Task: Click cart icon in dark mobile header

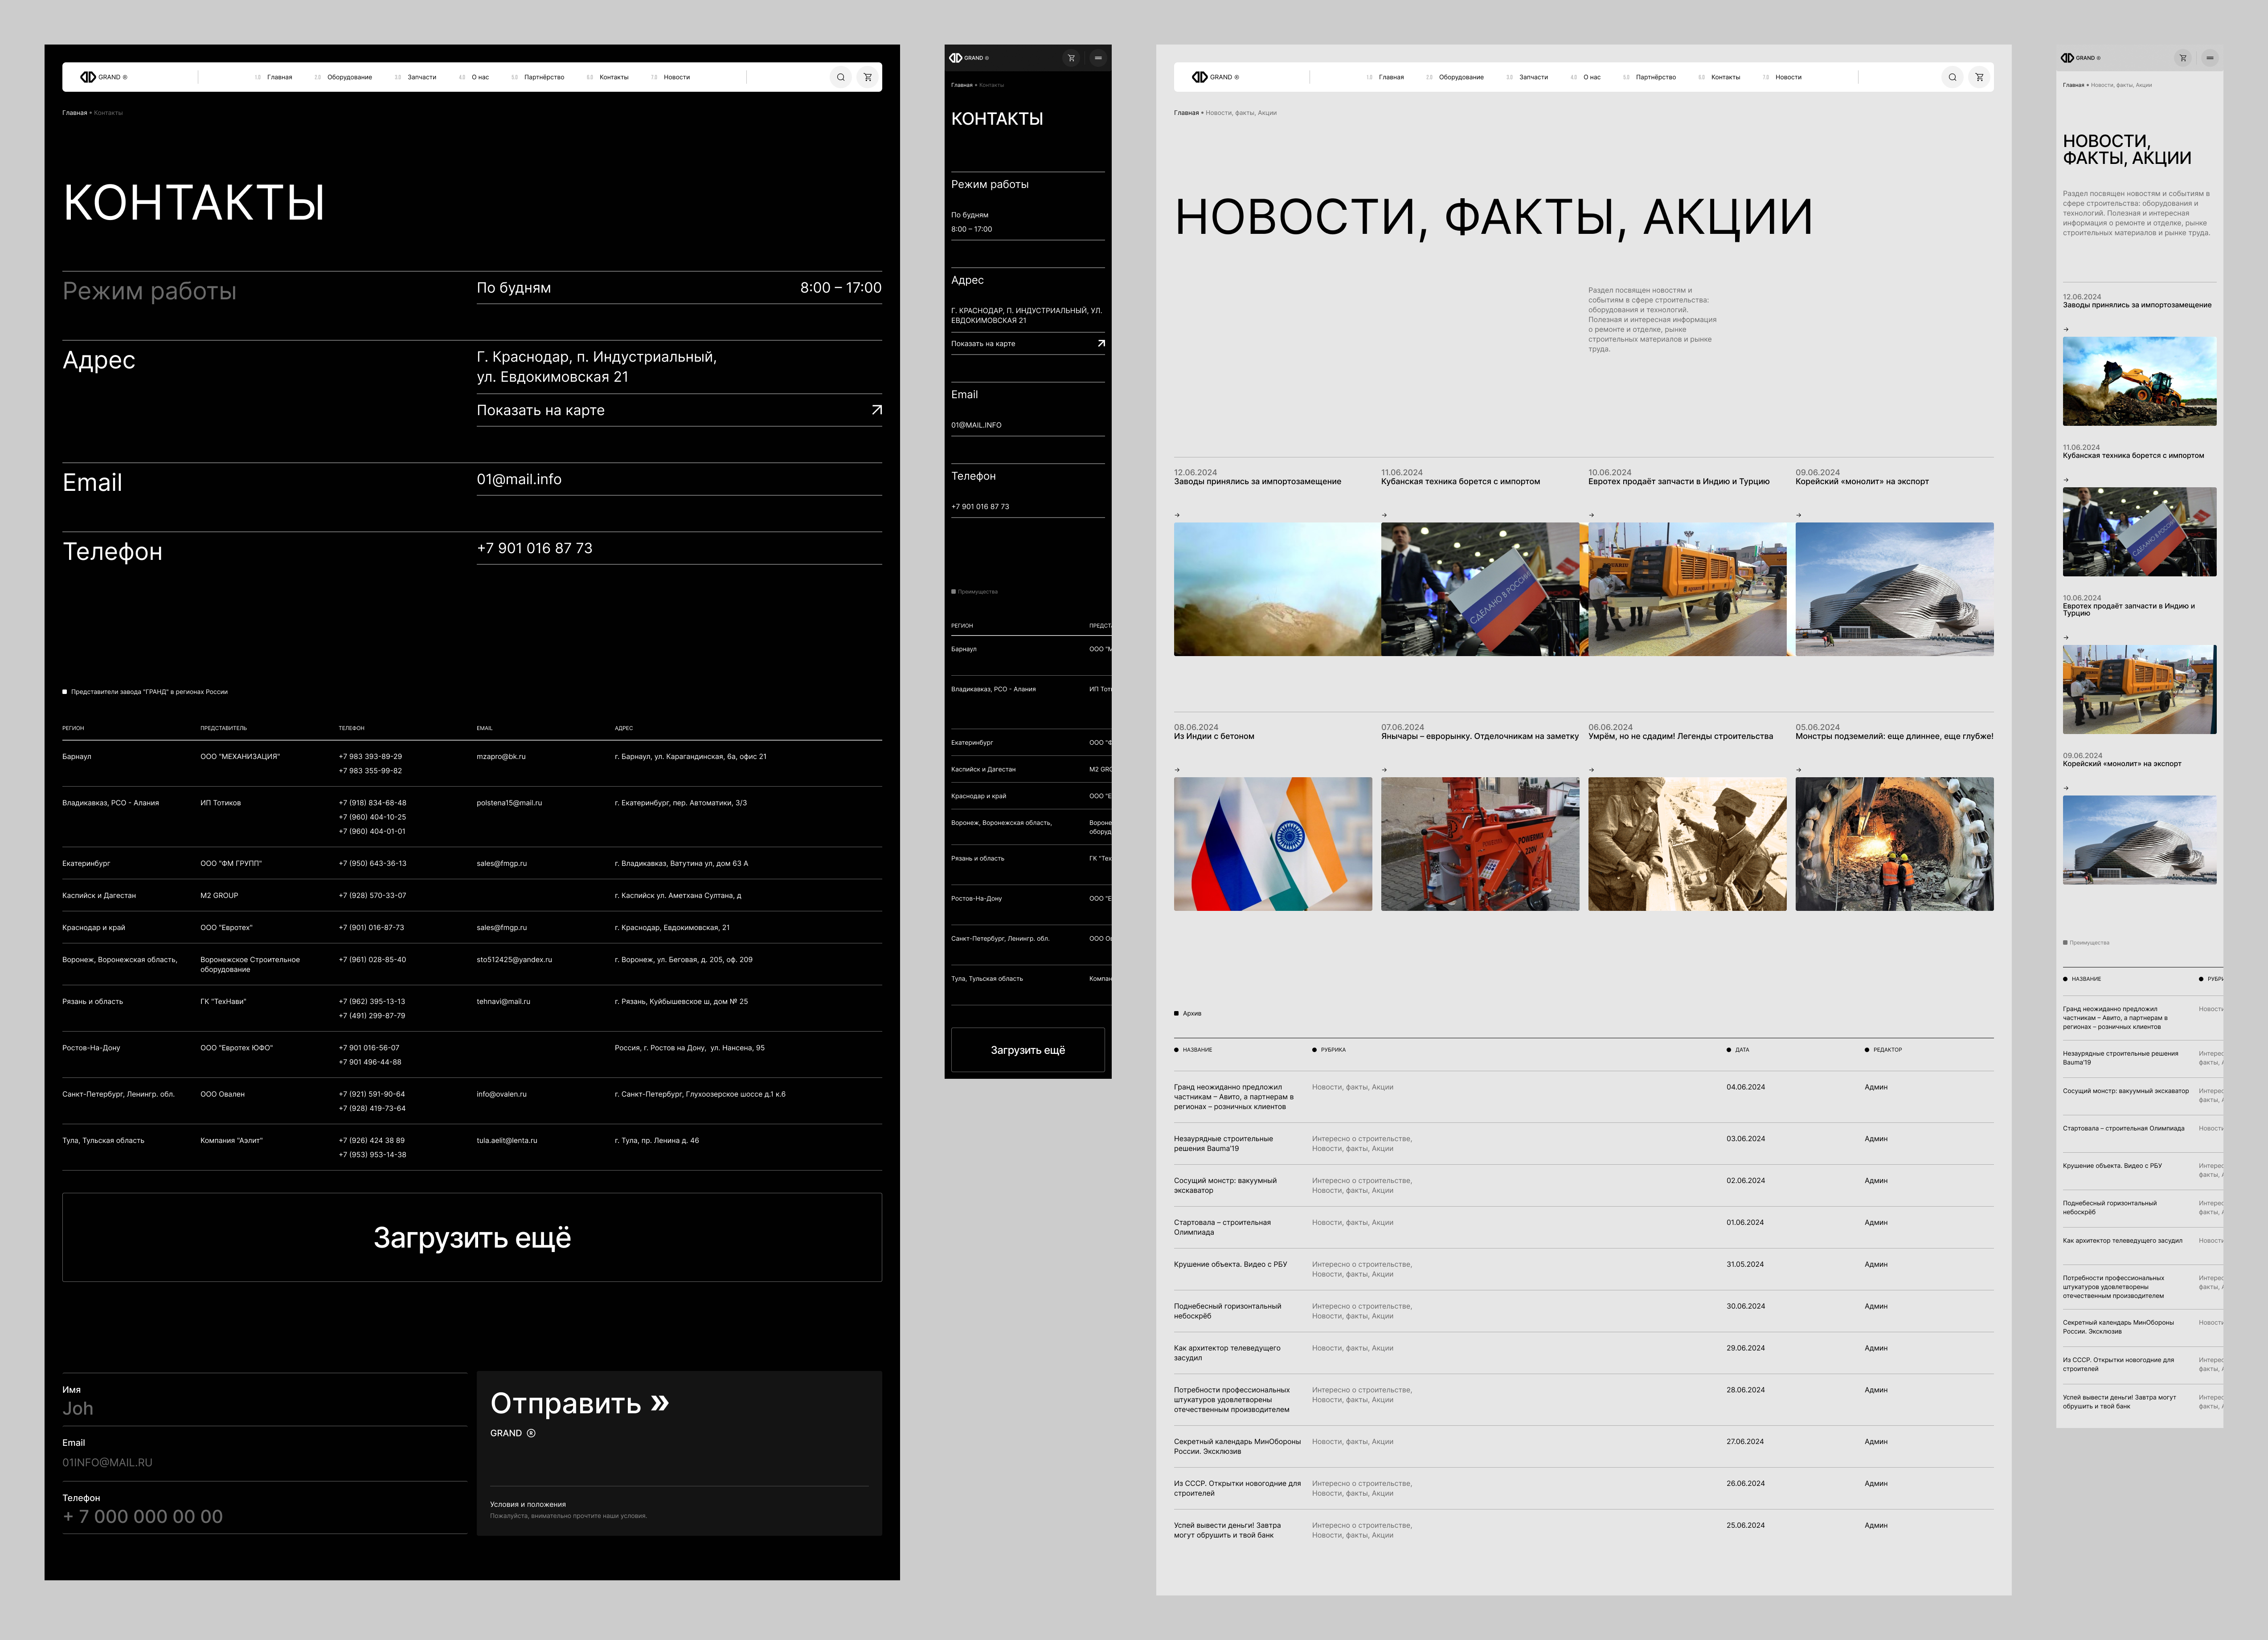Action: coord(1071,58)
